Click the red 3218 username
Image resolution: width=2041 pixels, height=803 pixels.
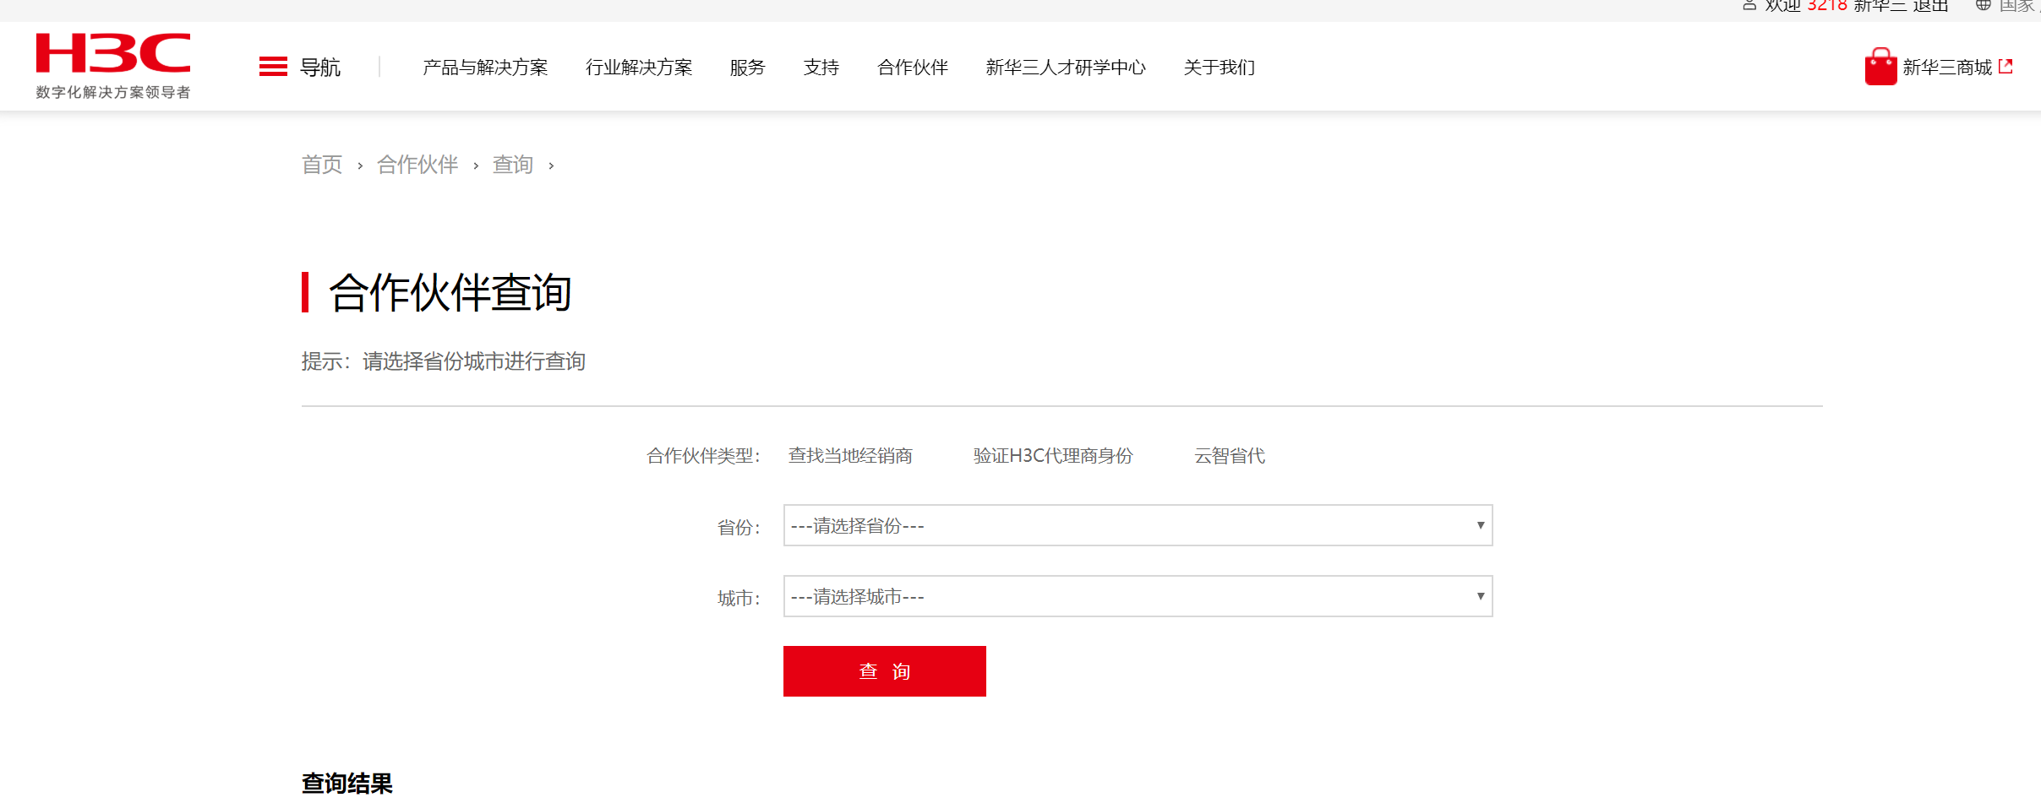pyautogui.click(x=1827, y=6)
